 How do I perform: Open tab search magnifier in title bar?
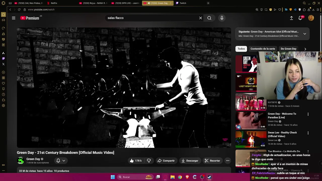click(304, 3)
